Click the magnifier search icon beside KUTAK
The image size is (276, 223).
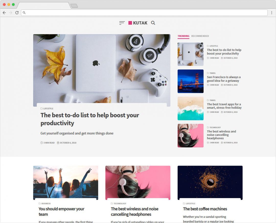(x=153, y=23)
